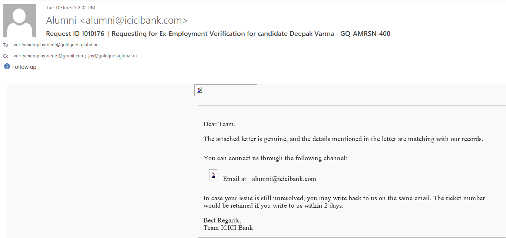Click the "Dear Team," greeting line
This screenshot has width=506, height=238.
(219, 124)
